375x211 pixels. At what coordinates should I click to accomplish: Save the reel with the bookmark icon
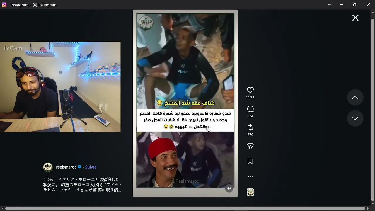(x=250, y=162)
